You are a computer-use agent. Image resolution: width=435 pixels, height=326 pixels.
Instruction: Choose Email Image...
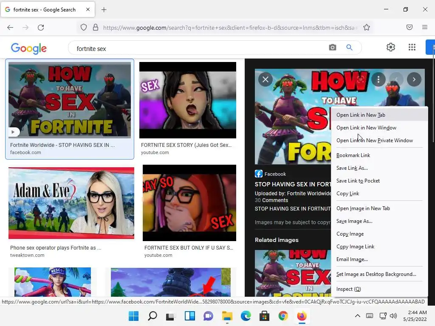click(379, 259)
